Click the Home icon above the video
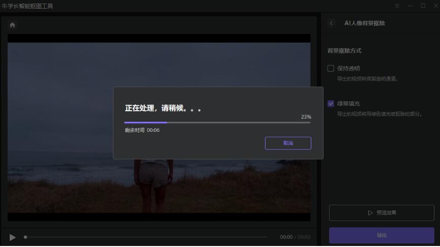The height and width of the screenshot is (247, 440). click(13, 25)
